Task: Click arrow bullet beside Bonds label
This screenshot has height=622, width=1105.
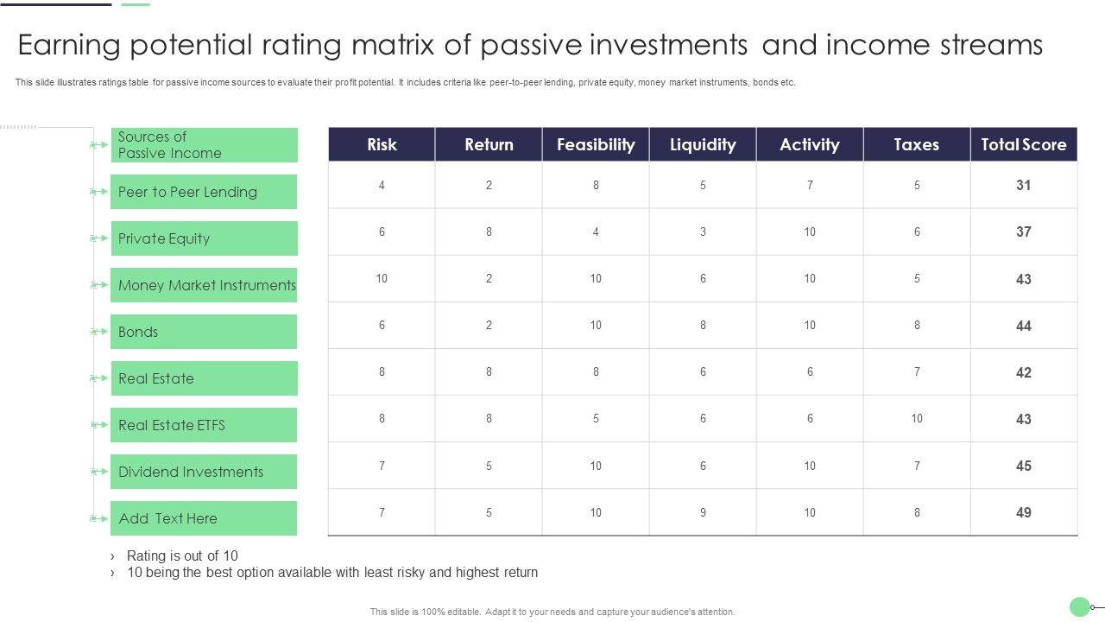Action: (98, 332)
